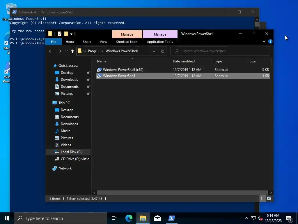Open Properties in Quick Access Toolbar
This screenshot has height=224, width=298.
point(60,34)
